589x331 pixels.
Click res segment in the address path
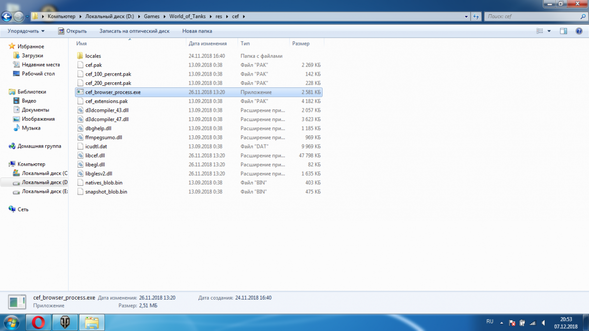click(219, 16)
